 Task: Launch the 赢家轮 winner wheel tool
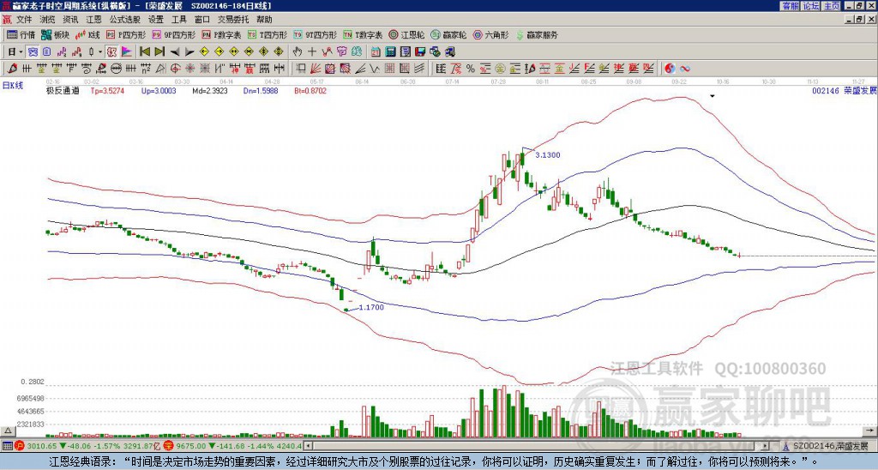[x=448, y=34]
